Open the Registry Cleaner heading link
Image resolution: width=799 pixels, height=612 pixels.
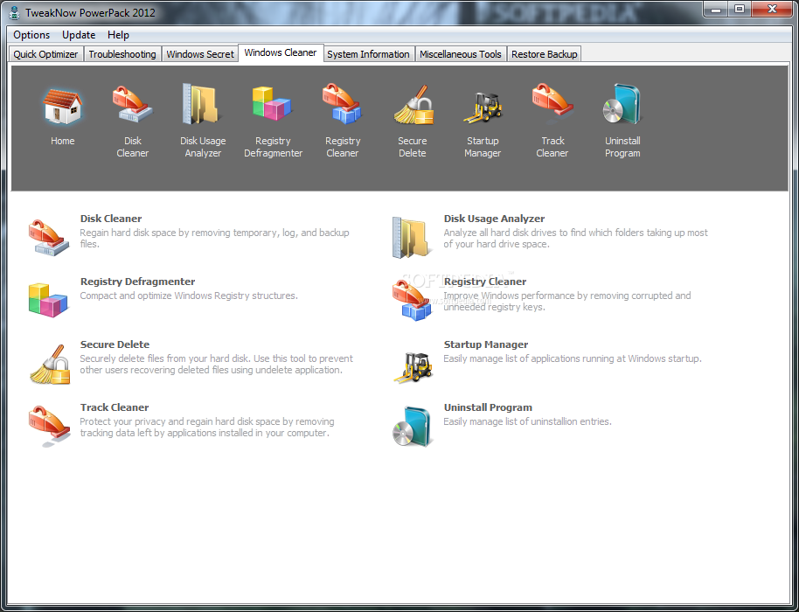pyautogui.click(x=484, y=282)
